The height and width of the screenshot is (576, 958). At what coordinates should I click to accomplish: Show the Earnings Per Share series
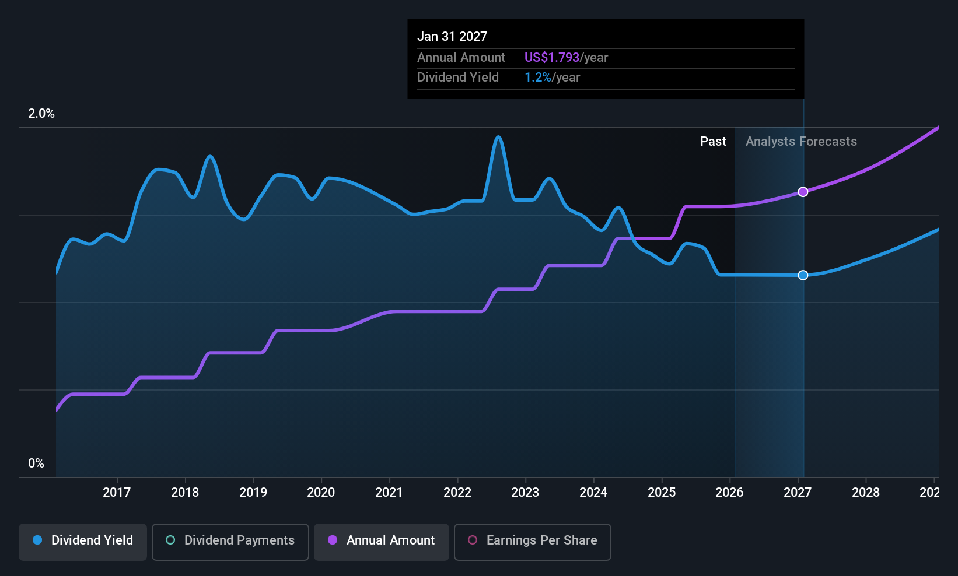533,542
